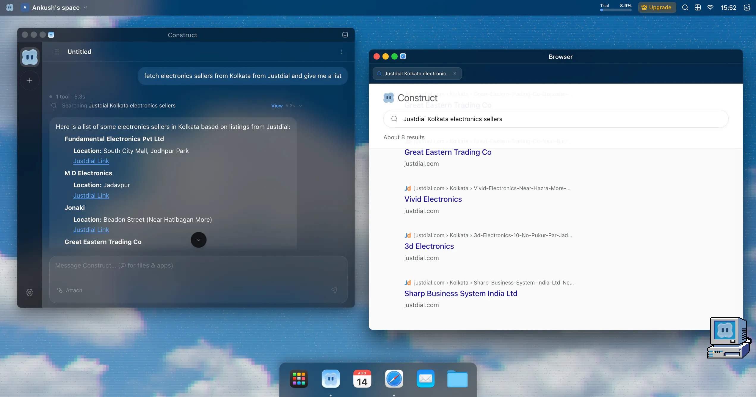756x397 pixels.
Task: Open the search icon in the top bar
Action: coord(685,7)
